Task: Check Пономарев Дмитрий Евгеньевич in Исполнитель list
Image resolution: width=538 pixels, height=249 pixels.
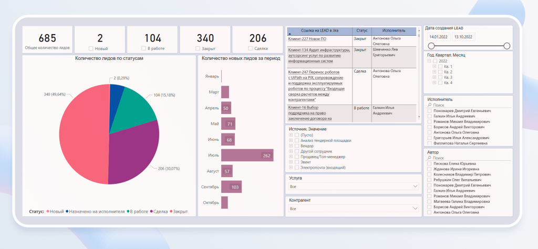Action: [x=429, y=111]
